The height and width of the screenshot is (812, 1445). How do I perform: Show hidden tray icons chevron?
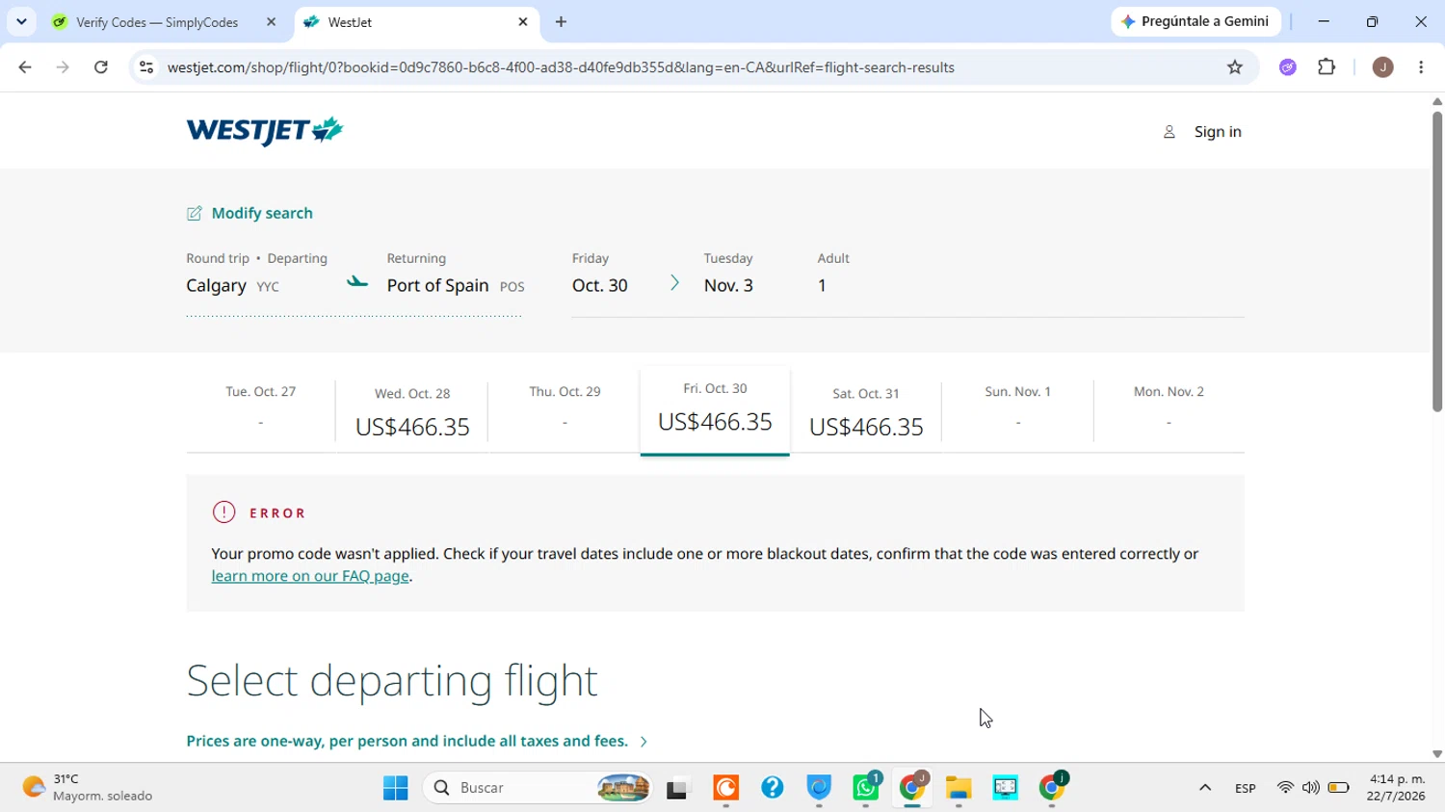click(x=1204, y=788)
